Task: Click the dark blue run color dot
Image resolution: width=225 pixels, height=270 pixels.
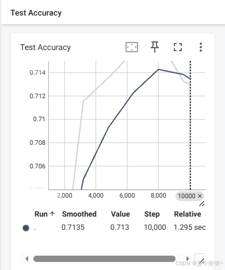Action: pyautogui.click(x=26, y=228)
